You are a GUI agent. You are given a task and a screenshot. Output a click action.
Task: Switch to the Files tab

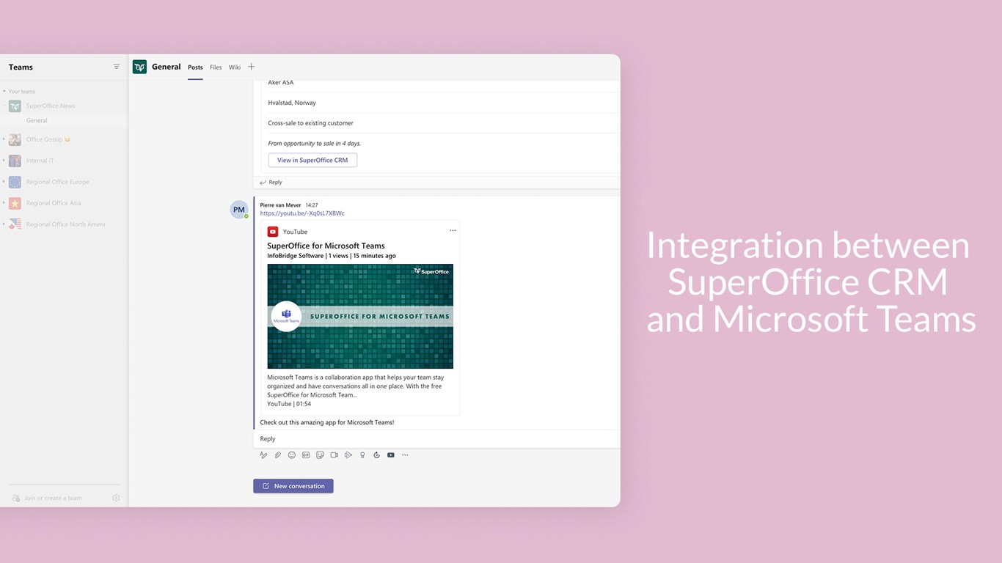(x=216, y=67)
